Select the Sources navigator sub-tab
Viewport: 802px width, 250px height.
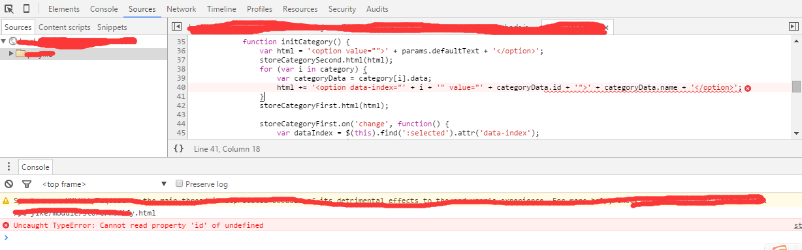(18, 27)
